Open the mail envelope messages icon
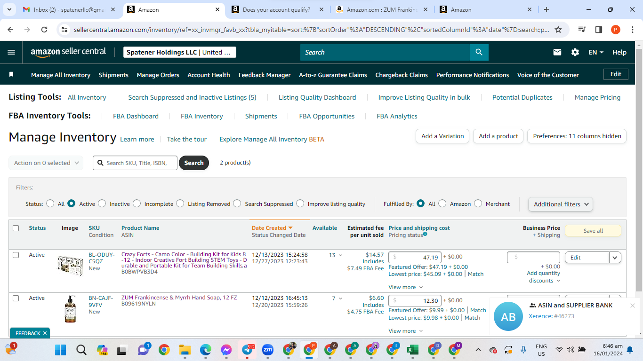The width and height of the screenshot is (643, 361). pyautogui.click(x=557, y=52)
